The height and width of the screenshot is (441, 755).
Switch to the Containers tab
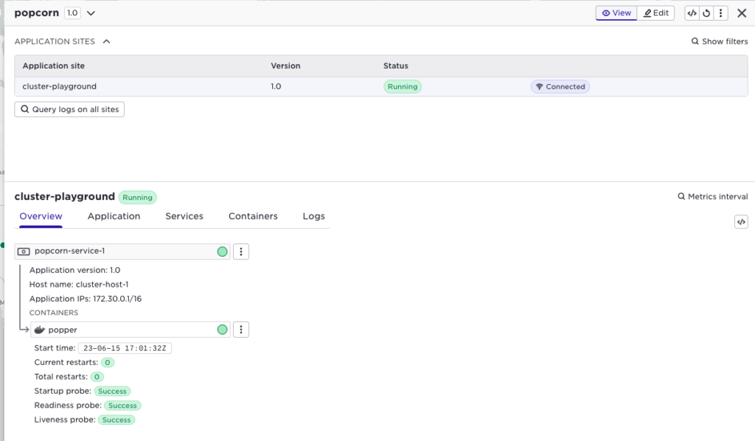pos(253,216)
